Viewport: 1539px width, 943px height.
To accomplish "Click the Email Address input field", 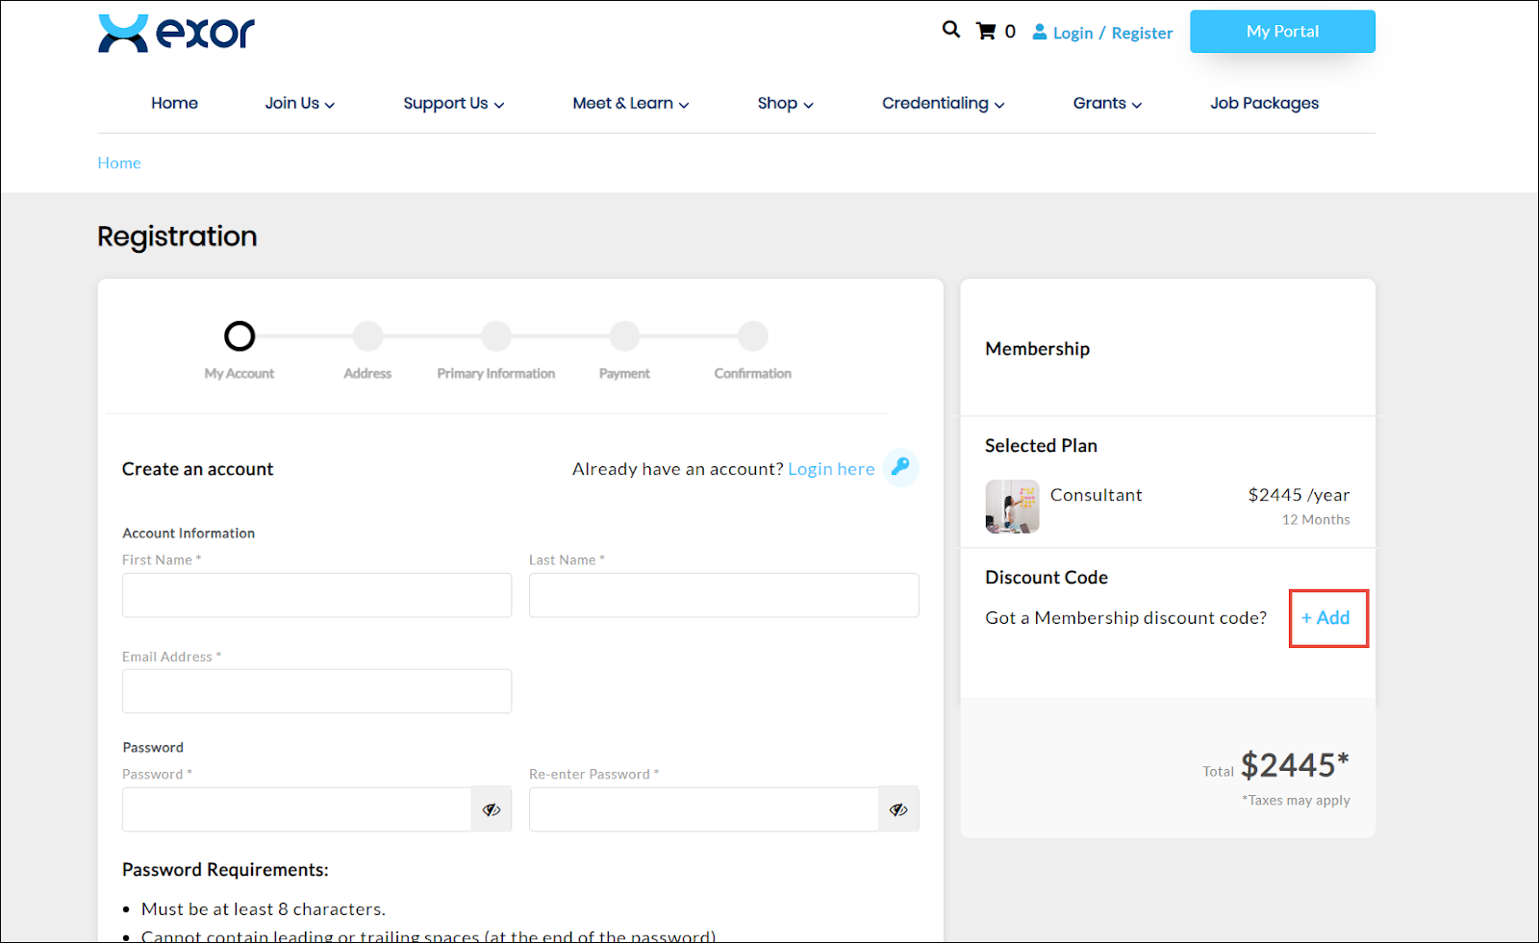I will [316, 691].
